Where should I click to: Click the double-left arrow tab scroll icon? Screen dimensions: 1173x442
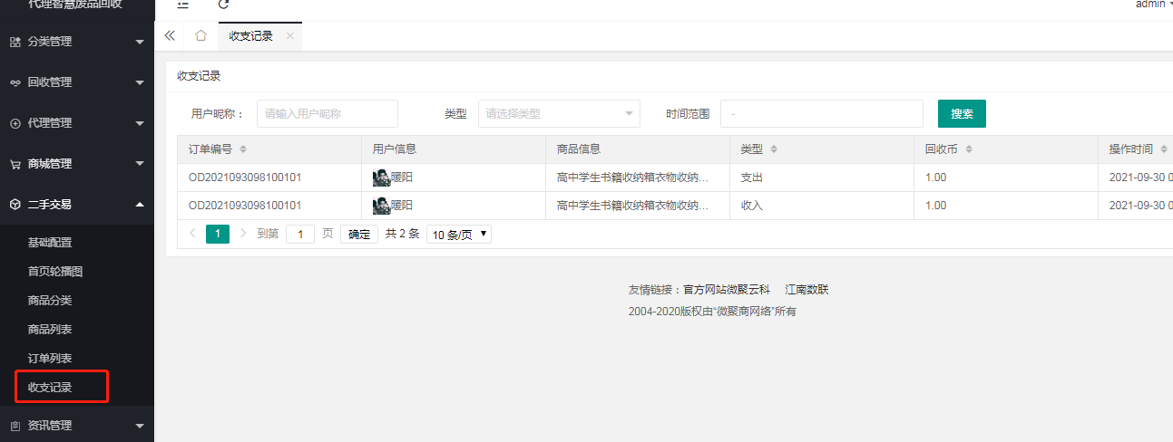point(170,35)
